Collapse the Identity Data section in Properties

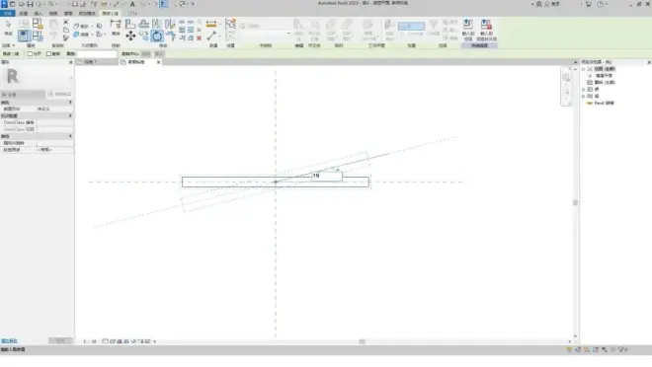[70, 115]
